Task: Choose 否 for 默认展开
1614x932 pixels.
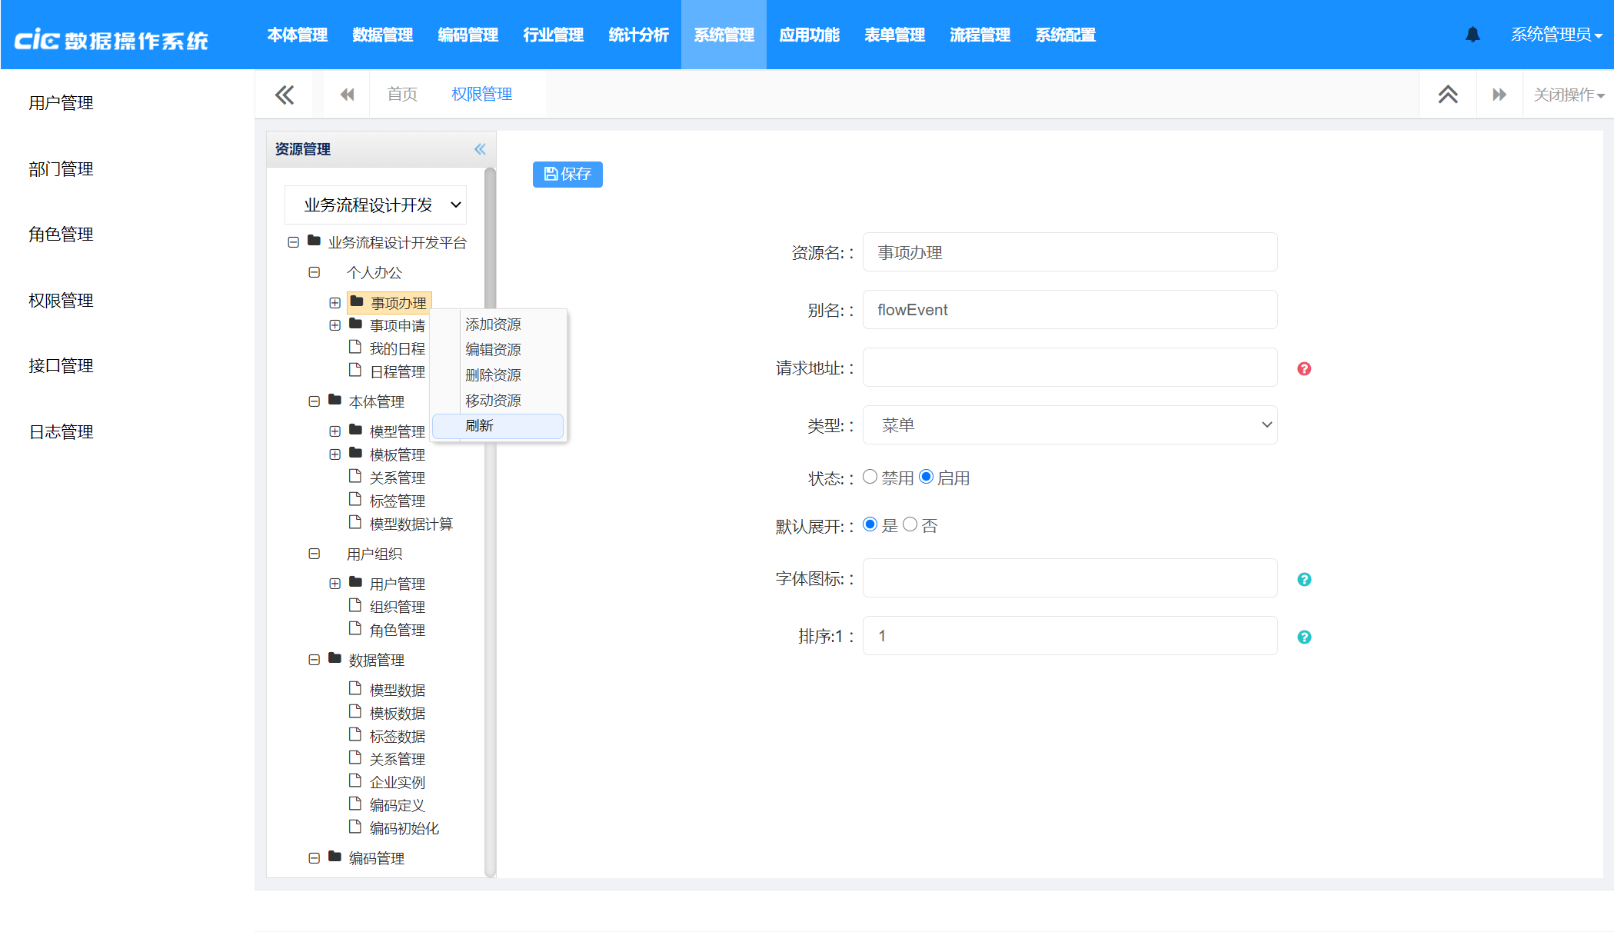Action: [910, 524]
